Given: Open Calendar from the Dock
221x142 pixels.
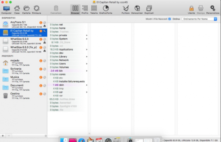Looking at the screenshot, I should click(99, 140).
